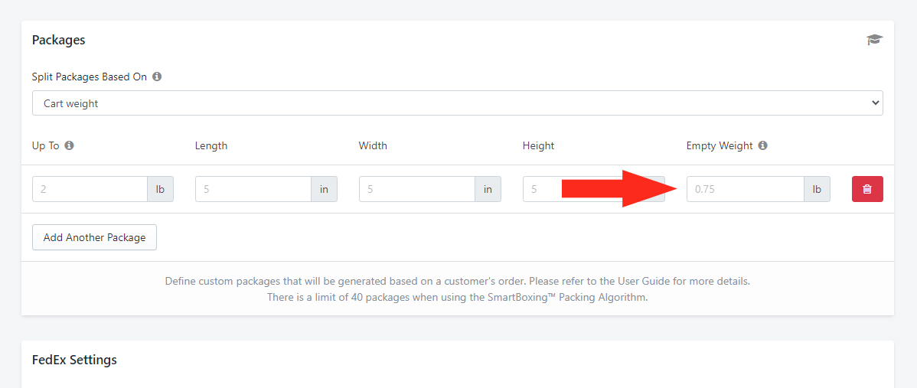Image resolution: width=917 pixels, height=388 pixels.
Task: Click the in unit beside Width field
Action: (488, 189)
